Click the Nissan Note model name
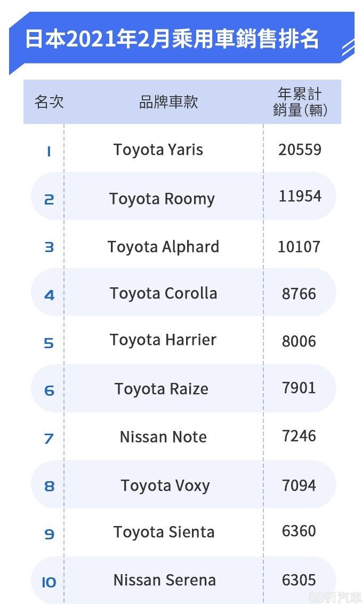 (163, 437)
